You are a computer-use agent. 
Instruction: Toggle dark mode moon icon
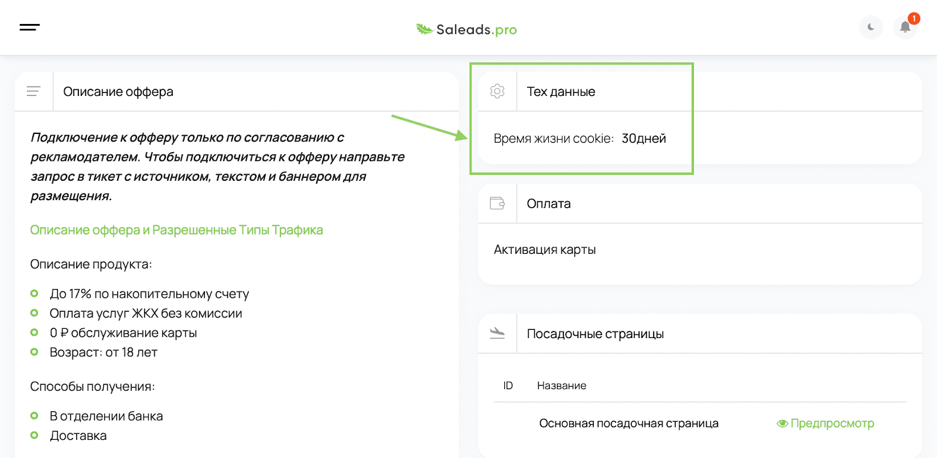coord(871,27)
